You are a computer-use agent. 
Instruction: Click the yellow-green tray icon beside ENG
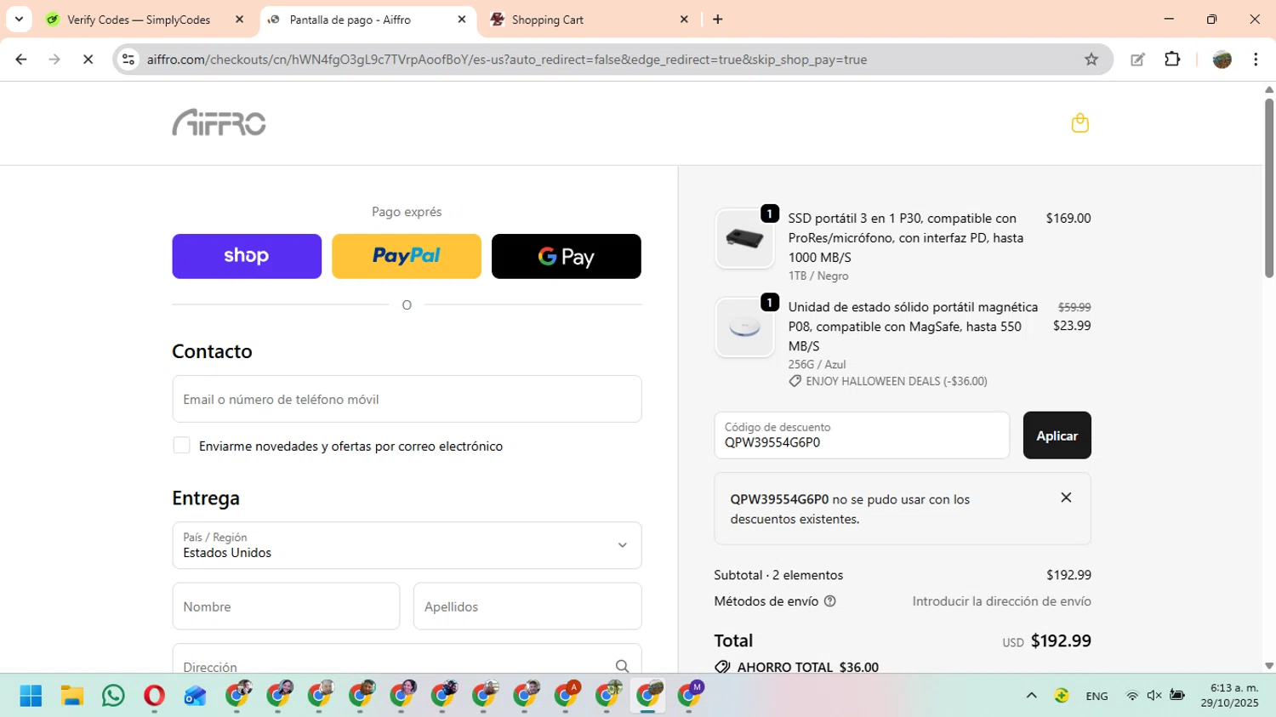coord(1062,696)
